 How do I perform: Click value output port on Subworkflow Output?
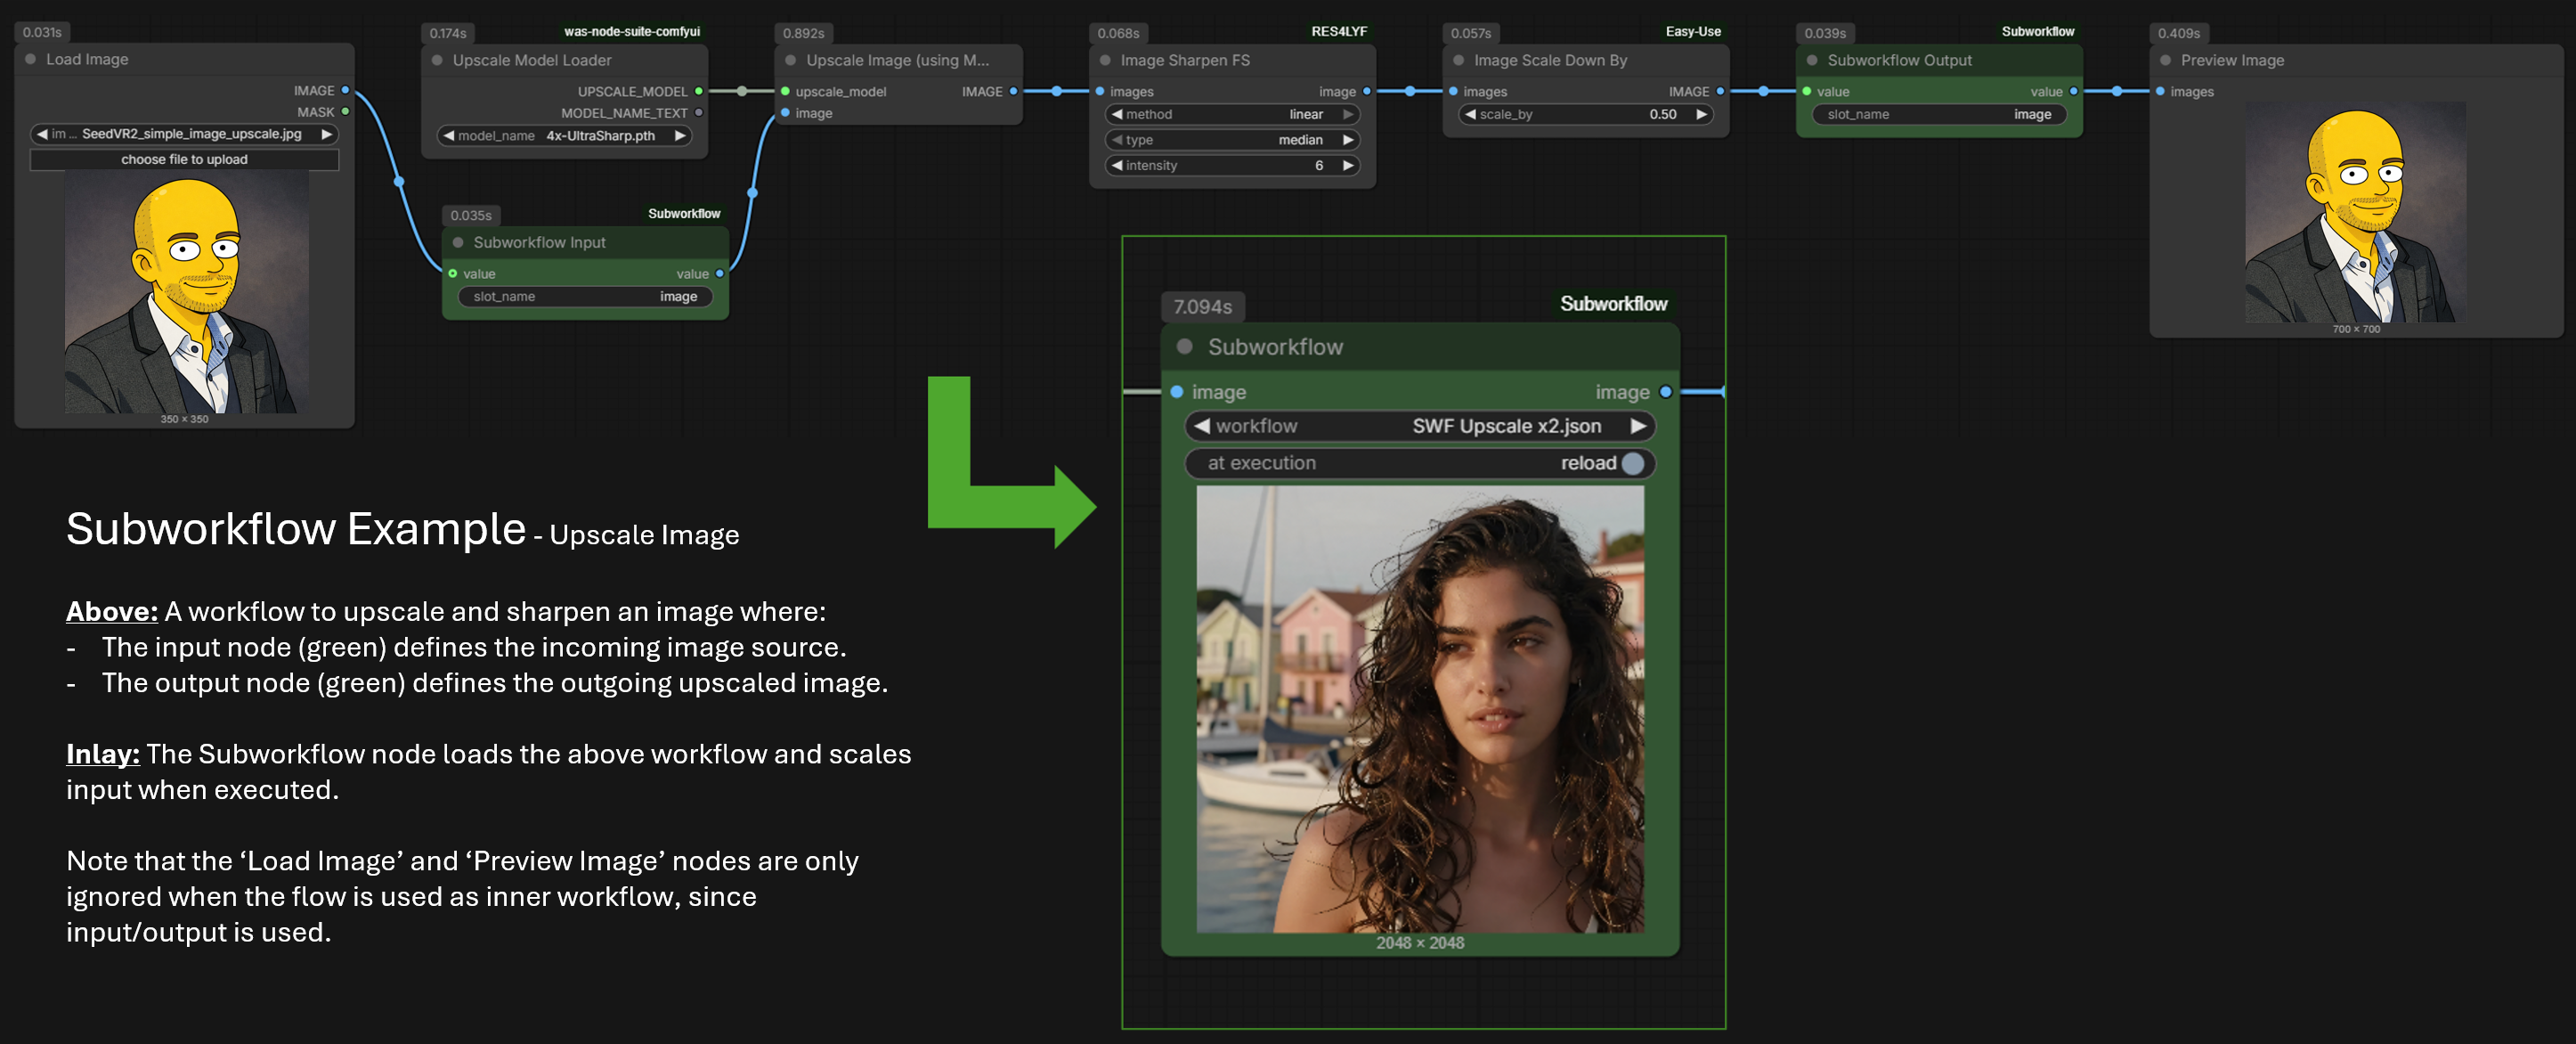(2074, 91)
